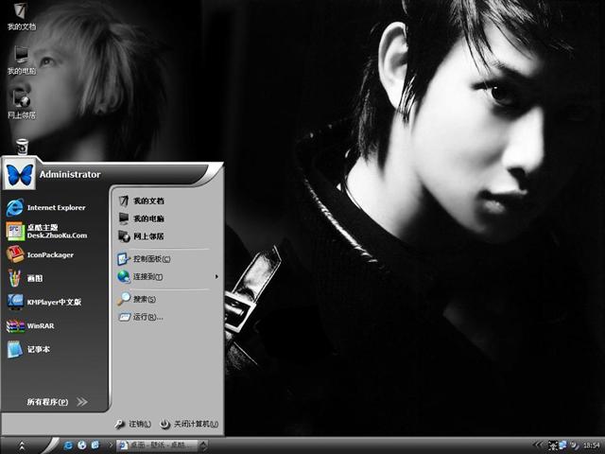Open the volume speaker tray icon
Screen dimensions: 605x454
coord(574,445)
